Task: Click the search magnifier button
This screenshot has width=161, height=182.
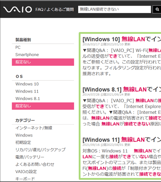Action: [157, 9]
